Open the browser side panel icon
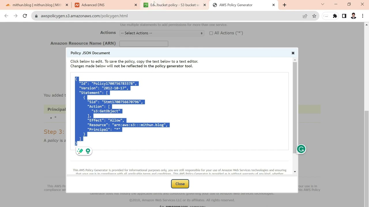 coord(344,16)
